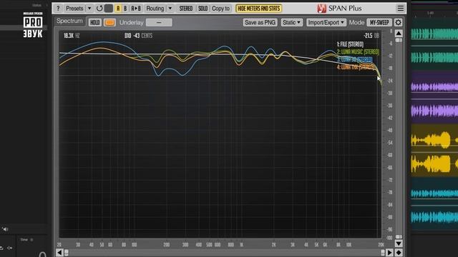This screenshot has height=257, width=458.
Task: Open the MY-SWEEP mode selector
Action: pyautogui.click(x=379, y=22)
